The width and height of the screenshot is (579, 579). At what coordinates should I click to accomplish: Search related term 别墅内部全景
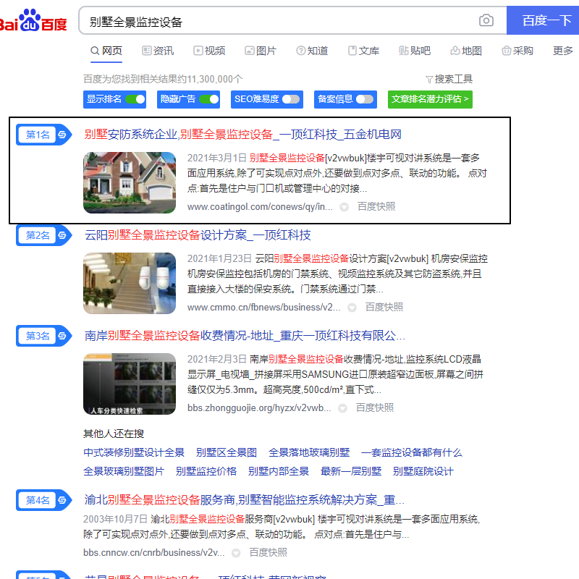click(x=279, y=471)
